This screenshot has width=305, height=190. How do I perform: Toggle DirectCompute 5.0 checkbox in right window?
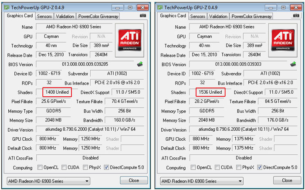pyautogui.click(x=260, y=167)
